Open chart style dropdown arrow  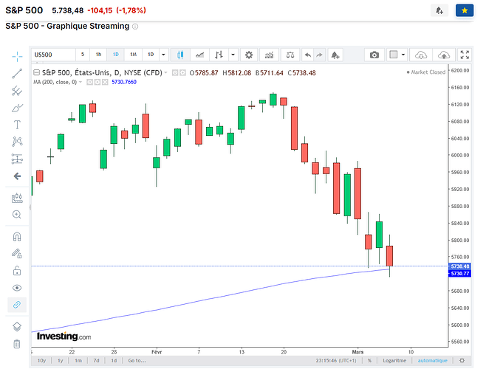pos(233,55)
